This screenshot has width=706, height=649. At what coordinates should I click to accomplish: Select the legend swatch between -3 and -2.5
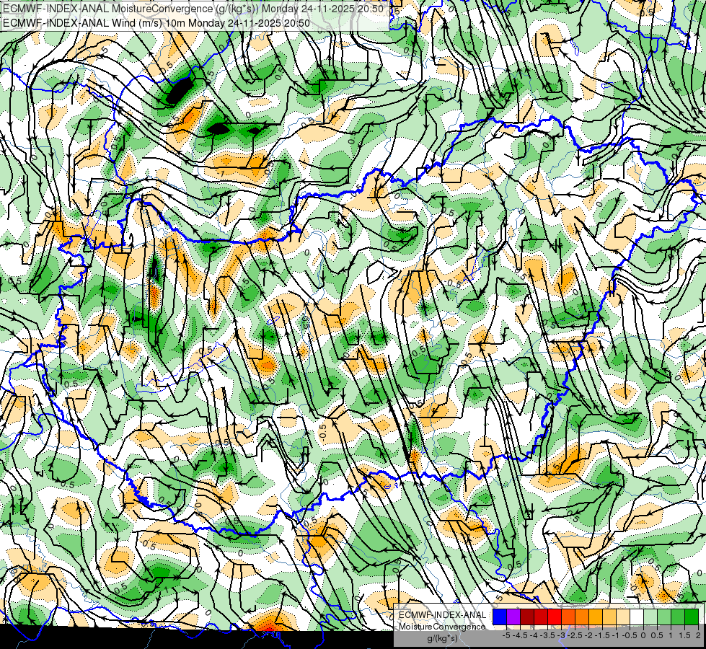point(568,617)
